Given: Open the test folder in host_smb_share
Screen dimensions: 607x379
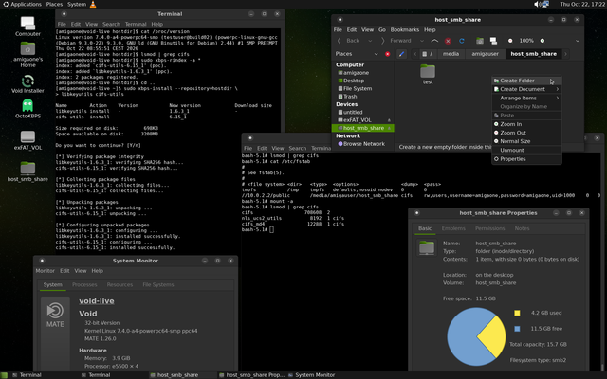Looking at the screenshot, I should click(428, 74).
